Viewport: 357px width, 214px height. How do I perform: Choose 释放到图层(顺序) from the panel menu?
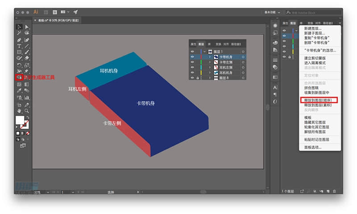pos(318,100)
